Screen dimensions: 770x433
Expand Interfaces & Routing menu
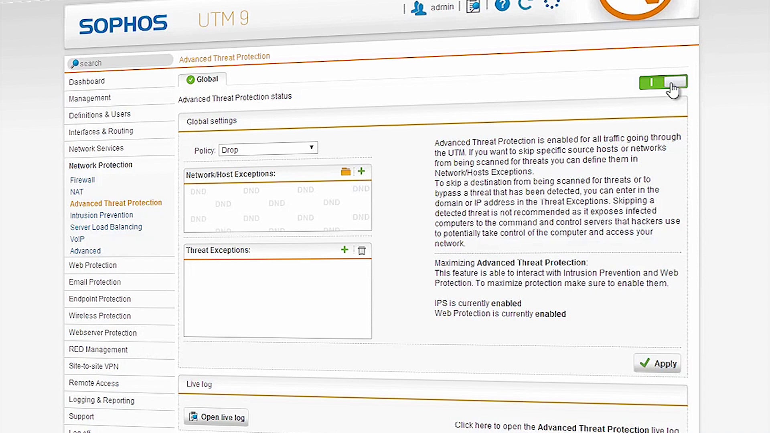(101, 132)
